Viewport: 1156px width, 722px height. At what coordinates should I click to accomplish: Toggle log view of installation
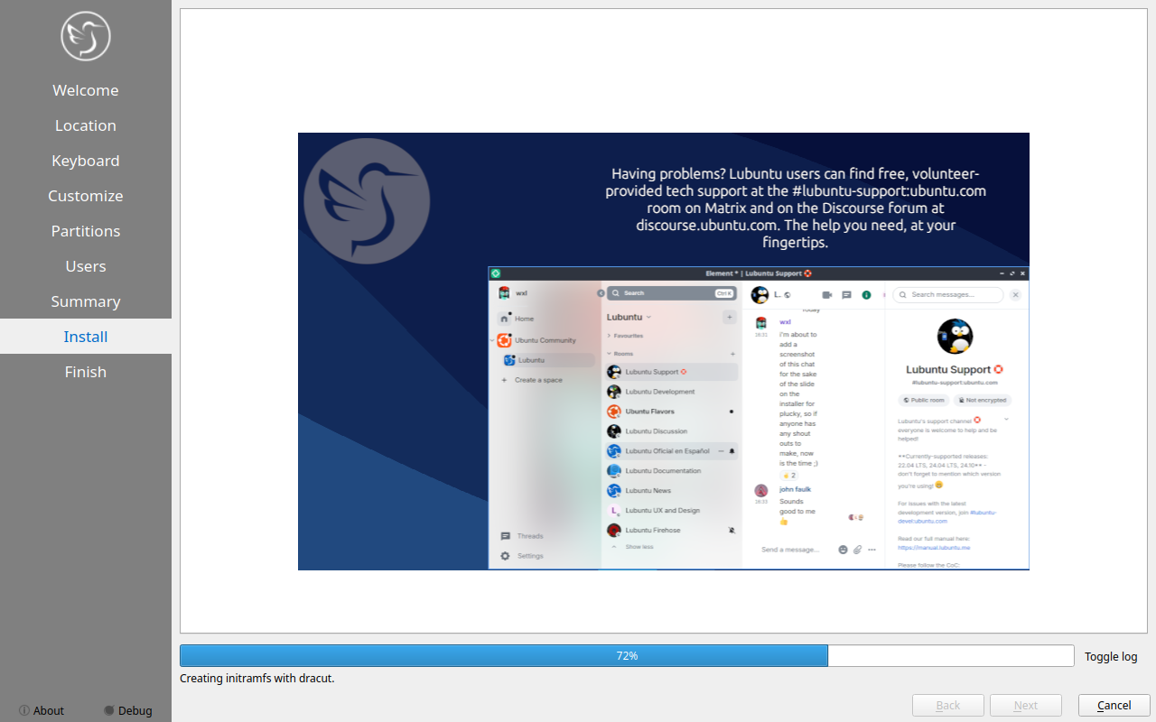(1111, 656)
